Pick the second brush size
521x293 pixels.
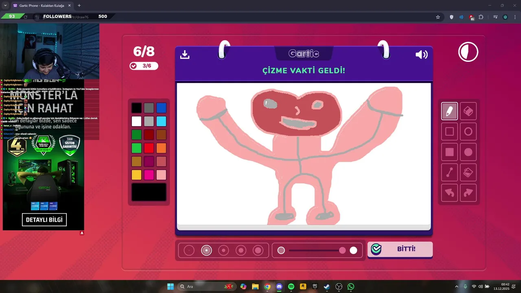206,250
